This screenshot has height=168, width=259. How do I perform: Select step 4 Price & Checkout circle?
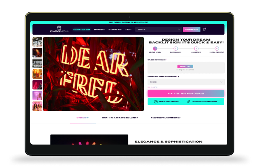[217, 48]
